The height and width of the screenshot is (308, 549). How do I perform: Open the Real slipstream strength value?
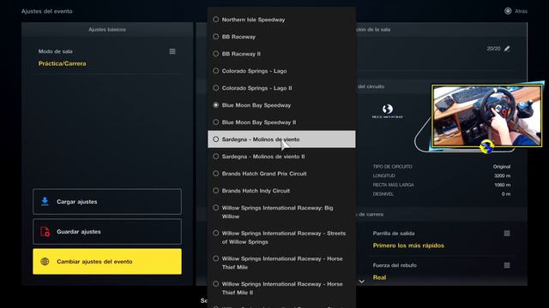pyautogui.click(x=379, y=277)
